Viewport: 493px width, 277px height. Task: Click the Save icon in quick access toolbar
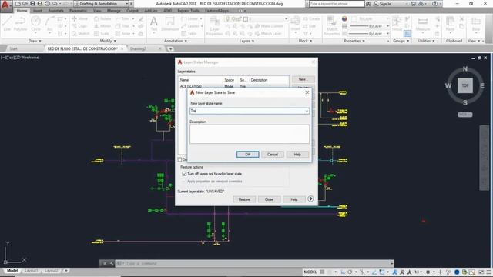click(32, 4)
